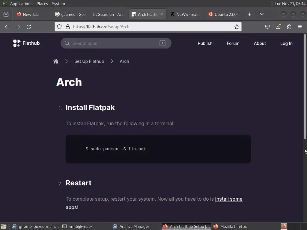
Task: Open the System menu
Action: (58, 4)
